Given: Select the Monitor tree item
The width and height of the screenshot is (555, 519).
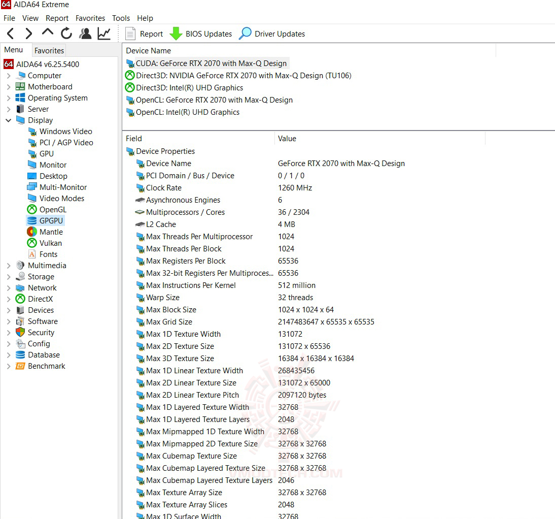Looking at the screenshot, I should (47, 165).
